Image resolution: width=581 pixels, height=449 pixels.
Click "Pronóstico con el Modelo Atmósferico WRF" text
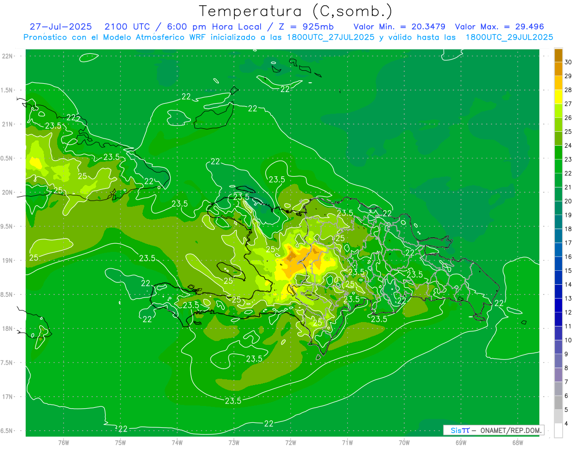(115, 37)
